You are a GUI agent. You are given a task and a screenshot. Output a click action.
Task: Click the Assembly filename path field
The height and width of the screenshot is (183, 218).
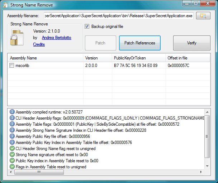(119, 16)
